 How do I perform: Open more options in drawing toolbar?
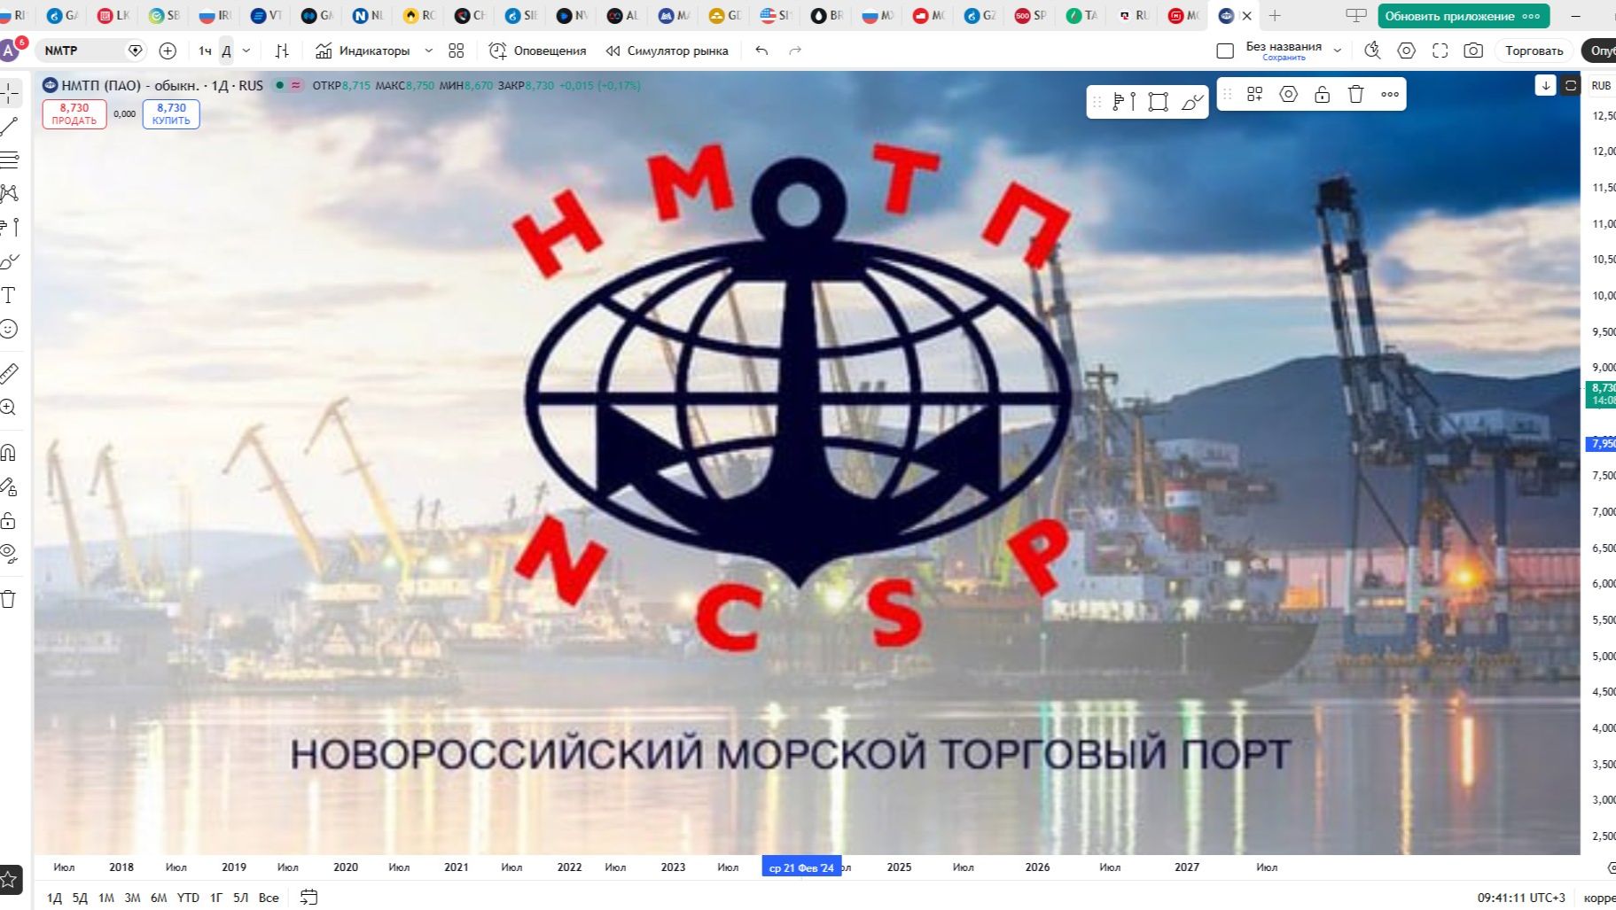1390,94
